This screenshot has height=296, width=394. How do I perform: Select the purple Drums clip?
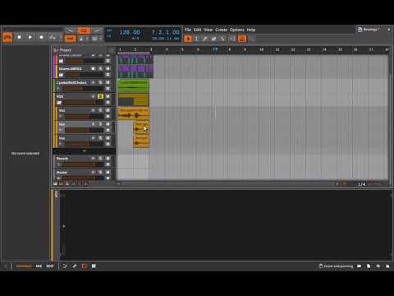pos(135,71)
